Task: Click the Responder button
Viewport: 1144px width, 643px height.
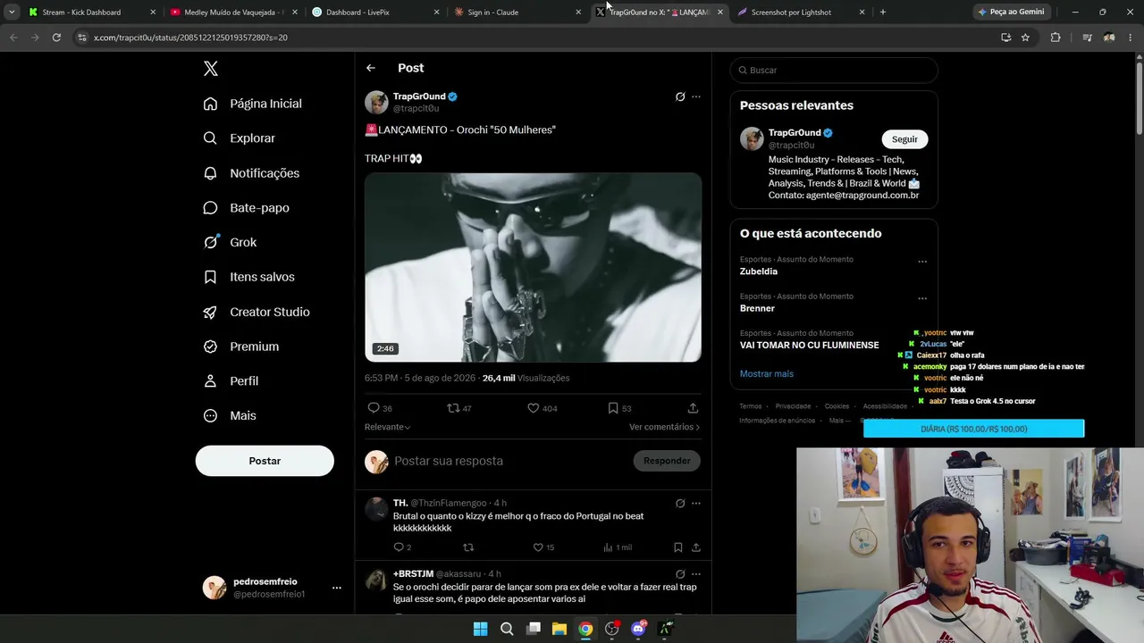Action: [667, 461]
